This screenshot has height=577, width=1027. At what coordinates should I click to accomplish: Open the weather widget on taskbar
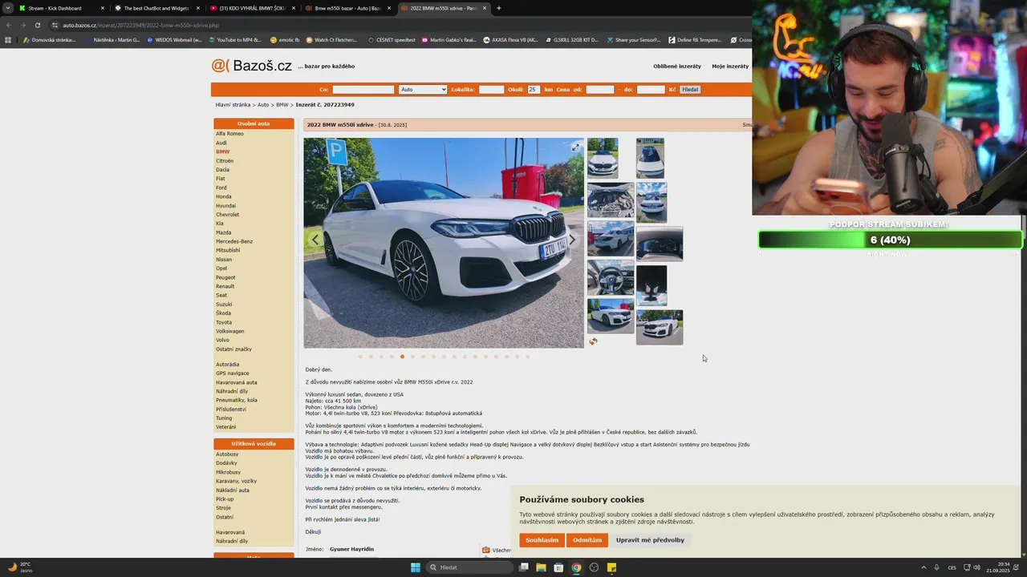point(20,567)
